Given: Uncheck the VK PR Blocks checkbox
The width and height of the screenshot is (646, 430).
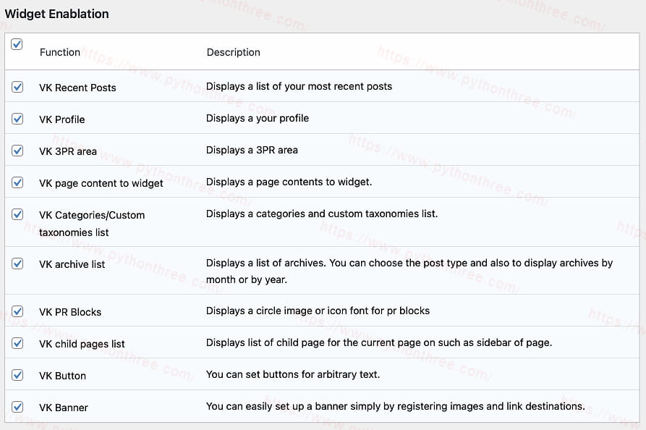Looking at the screenshot, I should pos(17,311).
